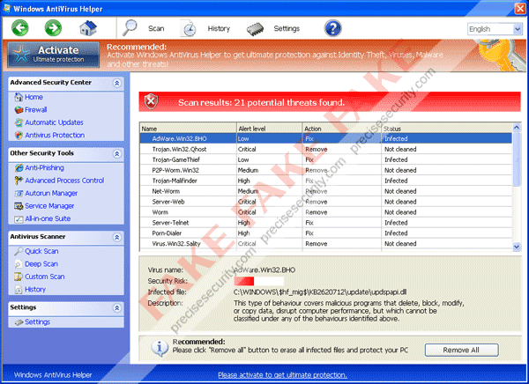
Task: Open the History toolbar tab
Action: (x=219, y=29)
